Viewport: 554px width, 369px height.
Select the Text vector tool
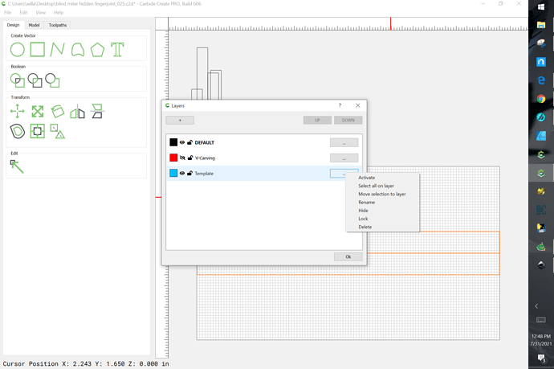pos(117,50)
